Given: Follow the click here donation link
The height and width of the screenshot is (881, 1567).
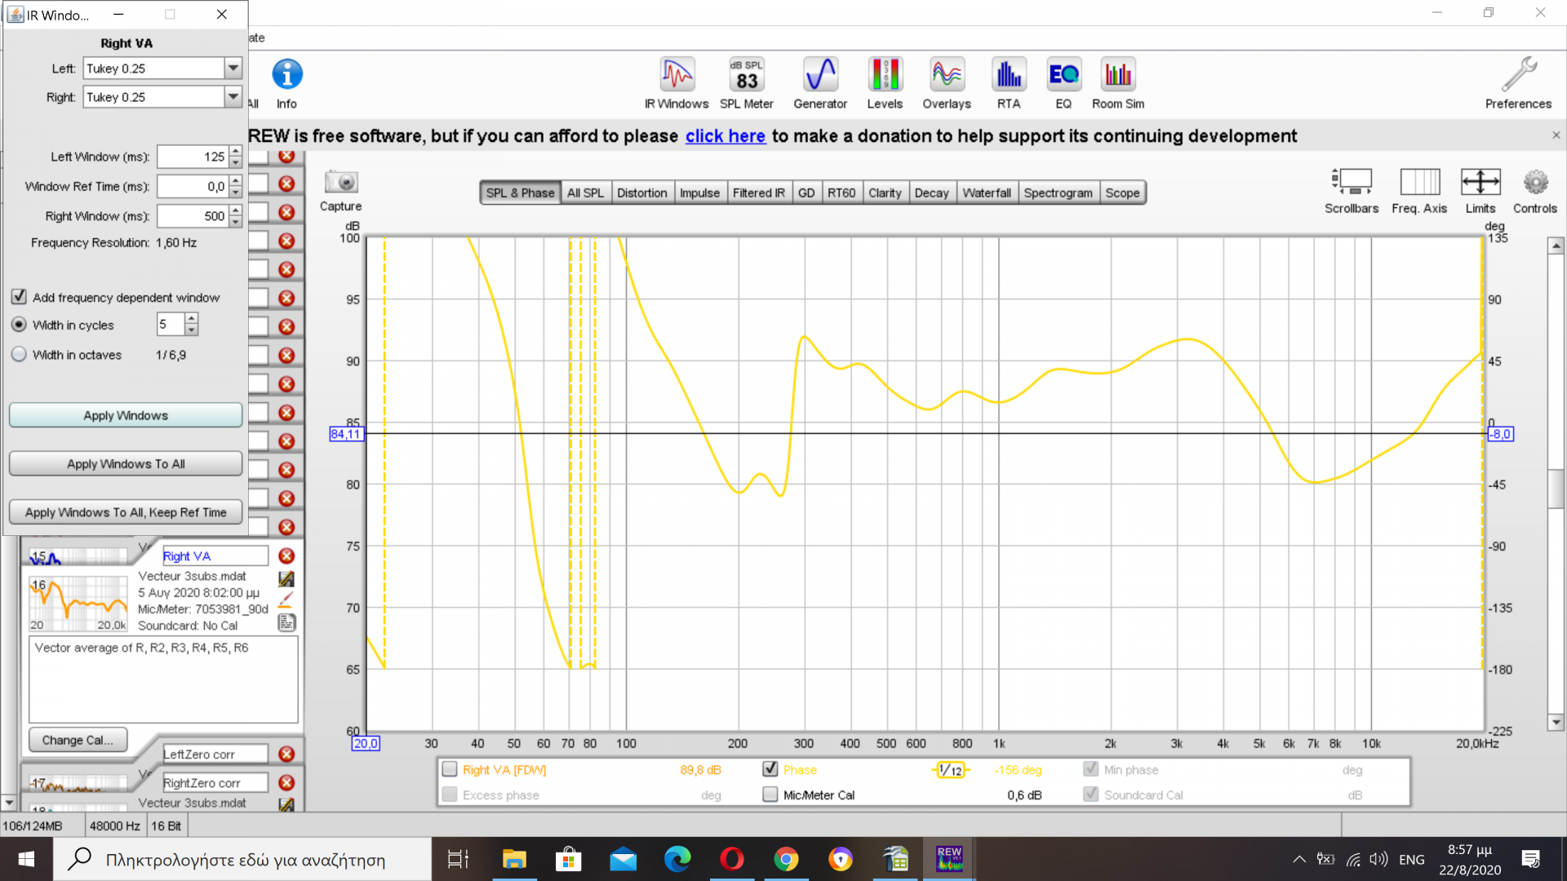Looking at the screenshot, I should [725, 136].
